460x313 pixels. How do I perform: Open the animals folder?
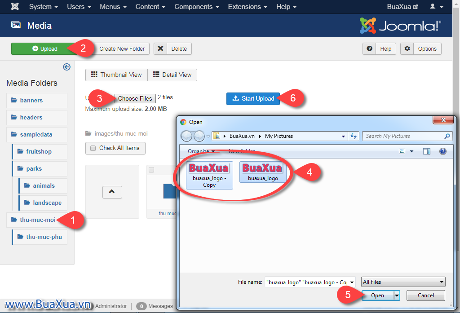[x=43, y=185]
